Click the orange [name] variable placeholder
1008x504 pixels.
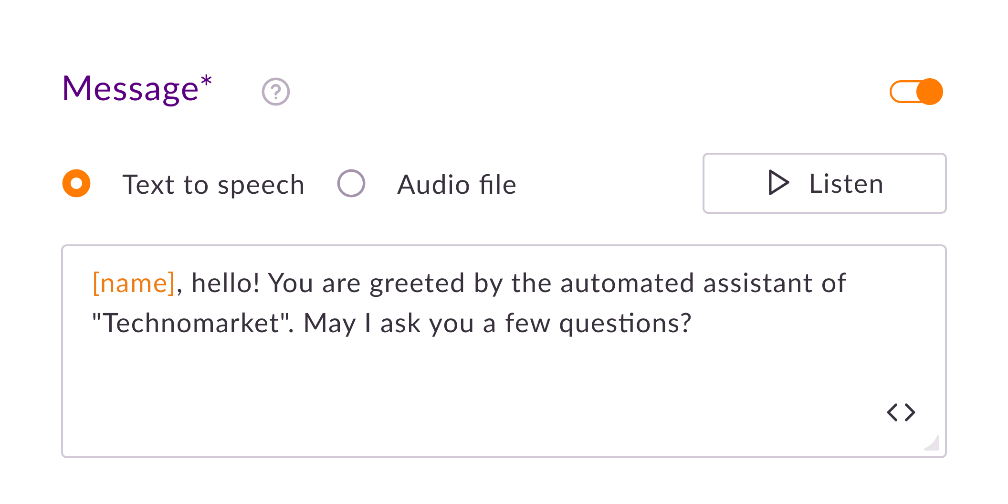point(134,283)
